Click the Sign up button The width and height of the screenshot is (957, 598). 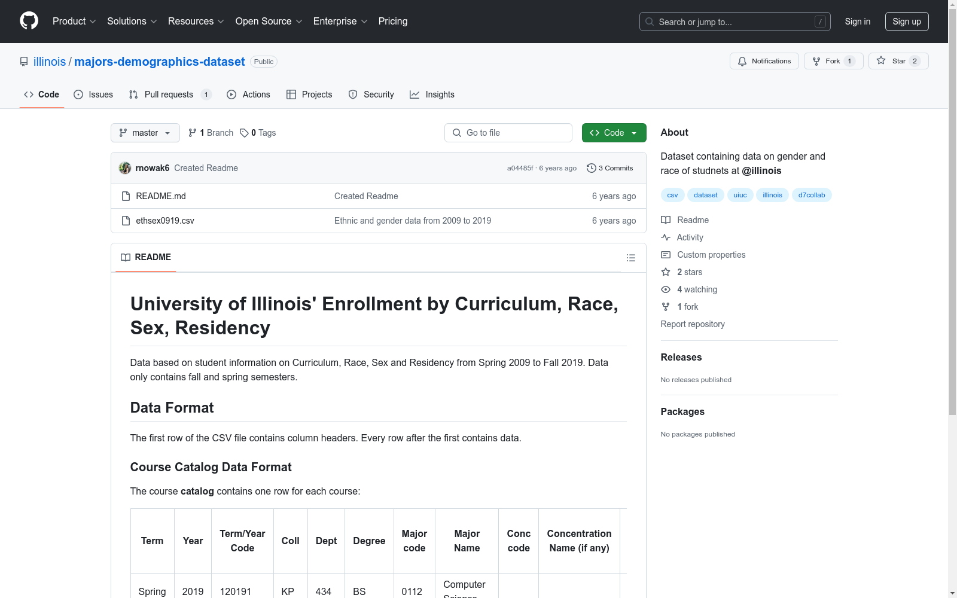coord(907,22)
